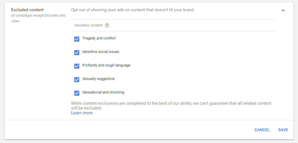Uncheck the Sexually suggestive checkbox
The image size is (298, 143).
pyautogui.click(x=76, y=79)
